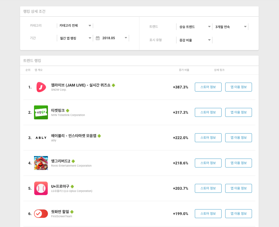Click LG유플러스(LG Uplus Corporation) developer name
279x227 pixels.
(72, 191)
